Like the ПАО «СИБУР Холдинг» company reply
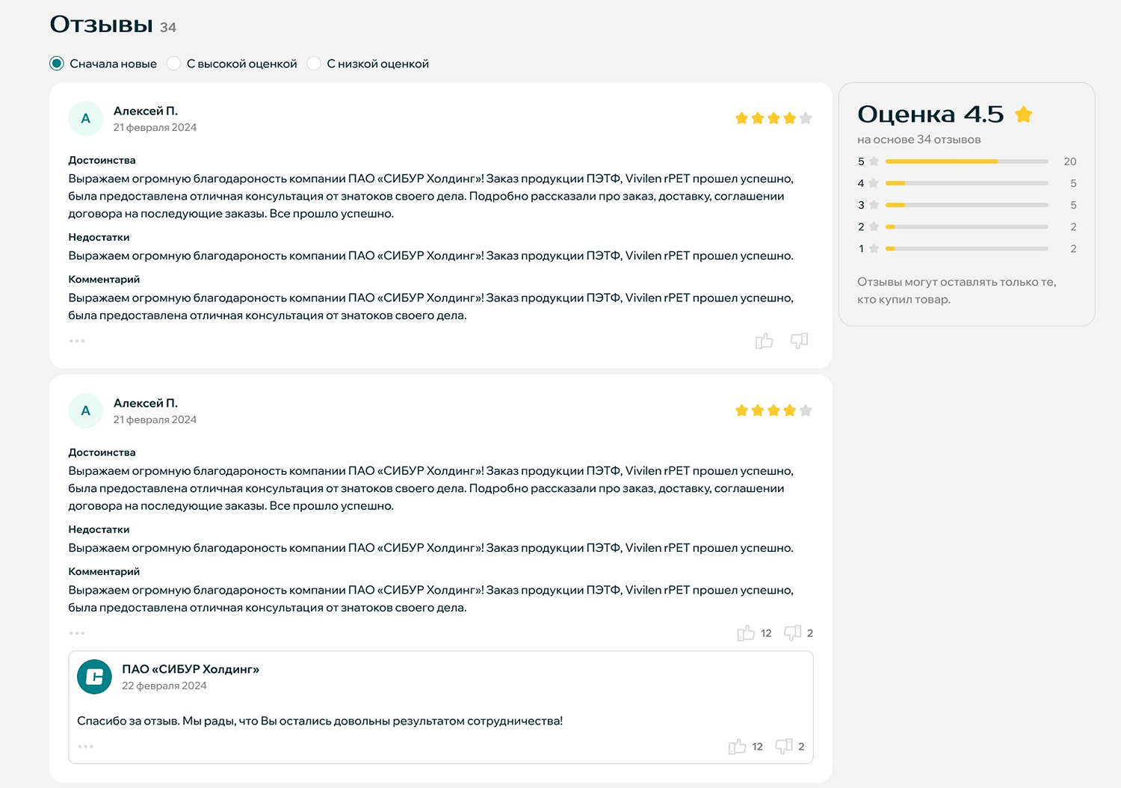 click(737, 746)
